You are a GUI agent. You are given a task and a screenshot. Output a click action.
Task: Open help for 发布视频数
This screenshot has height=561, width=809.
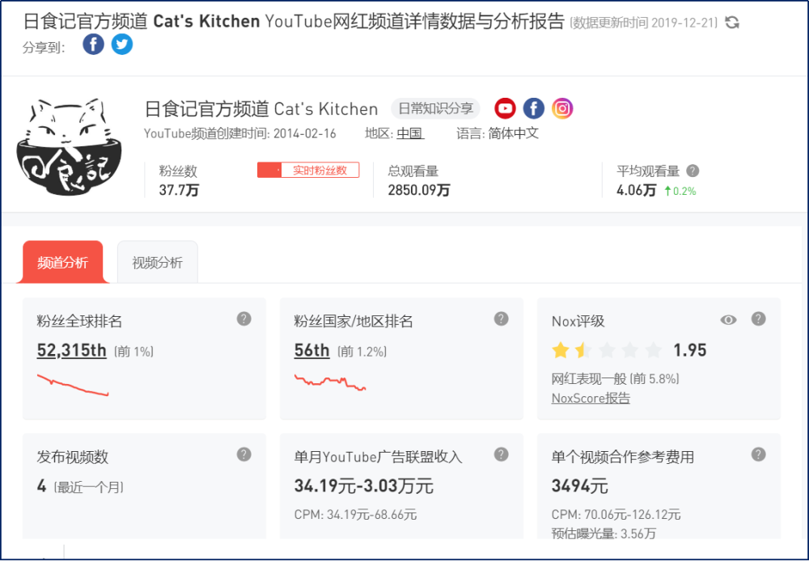(244, 454)
